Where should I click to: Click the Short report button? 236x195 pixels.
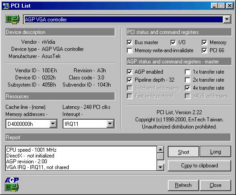tap(183, 152)
